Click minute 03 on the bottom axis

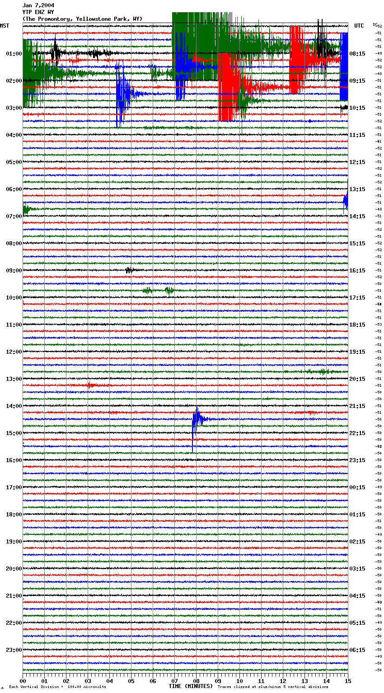(88, 681)
